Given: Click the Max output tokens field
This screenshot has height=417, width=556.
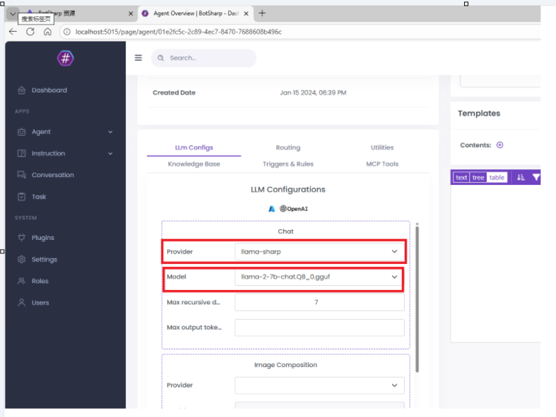Looking at the screenshot, I should coord(319,327).
